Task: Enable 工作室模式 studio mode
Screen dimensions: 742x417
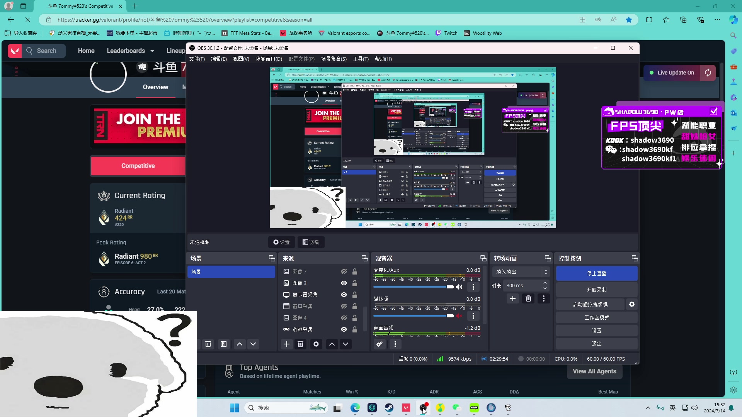Action: coord(597,317)
